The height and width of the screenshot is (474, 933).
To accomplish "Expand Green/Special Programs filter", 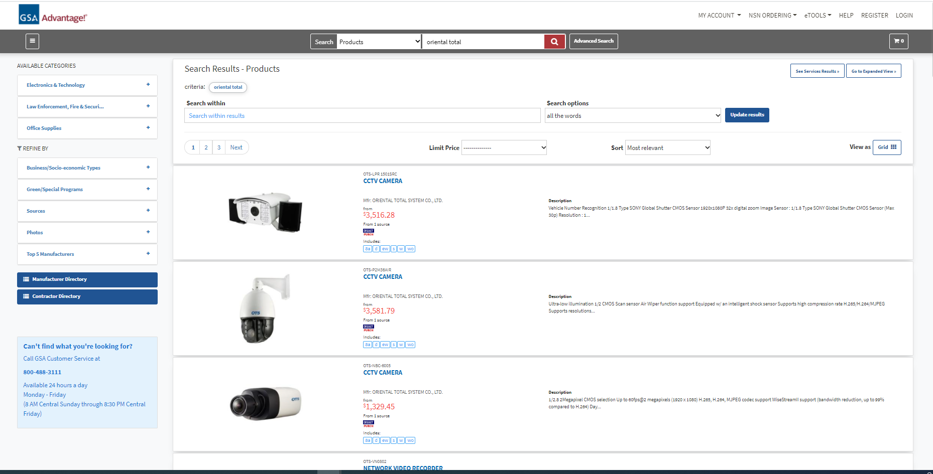I will pyautogui.click(x=87, y=190).
